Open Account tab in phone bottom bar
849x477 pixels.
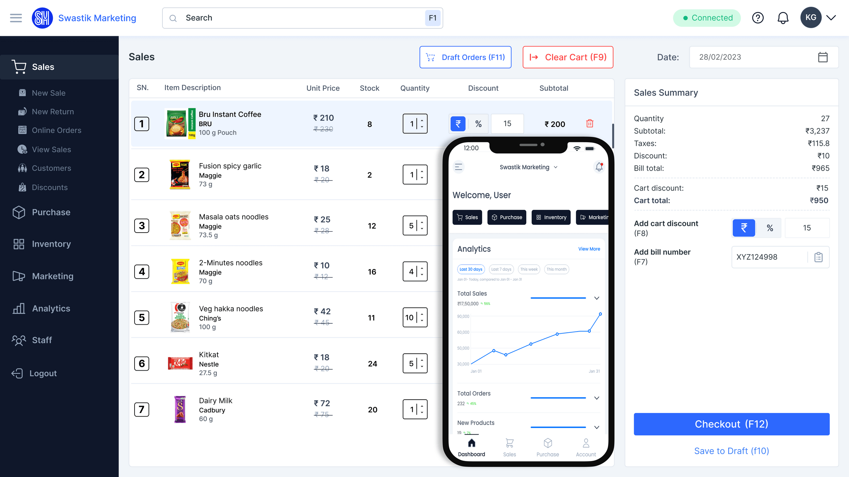[x=586, y=448]
